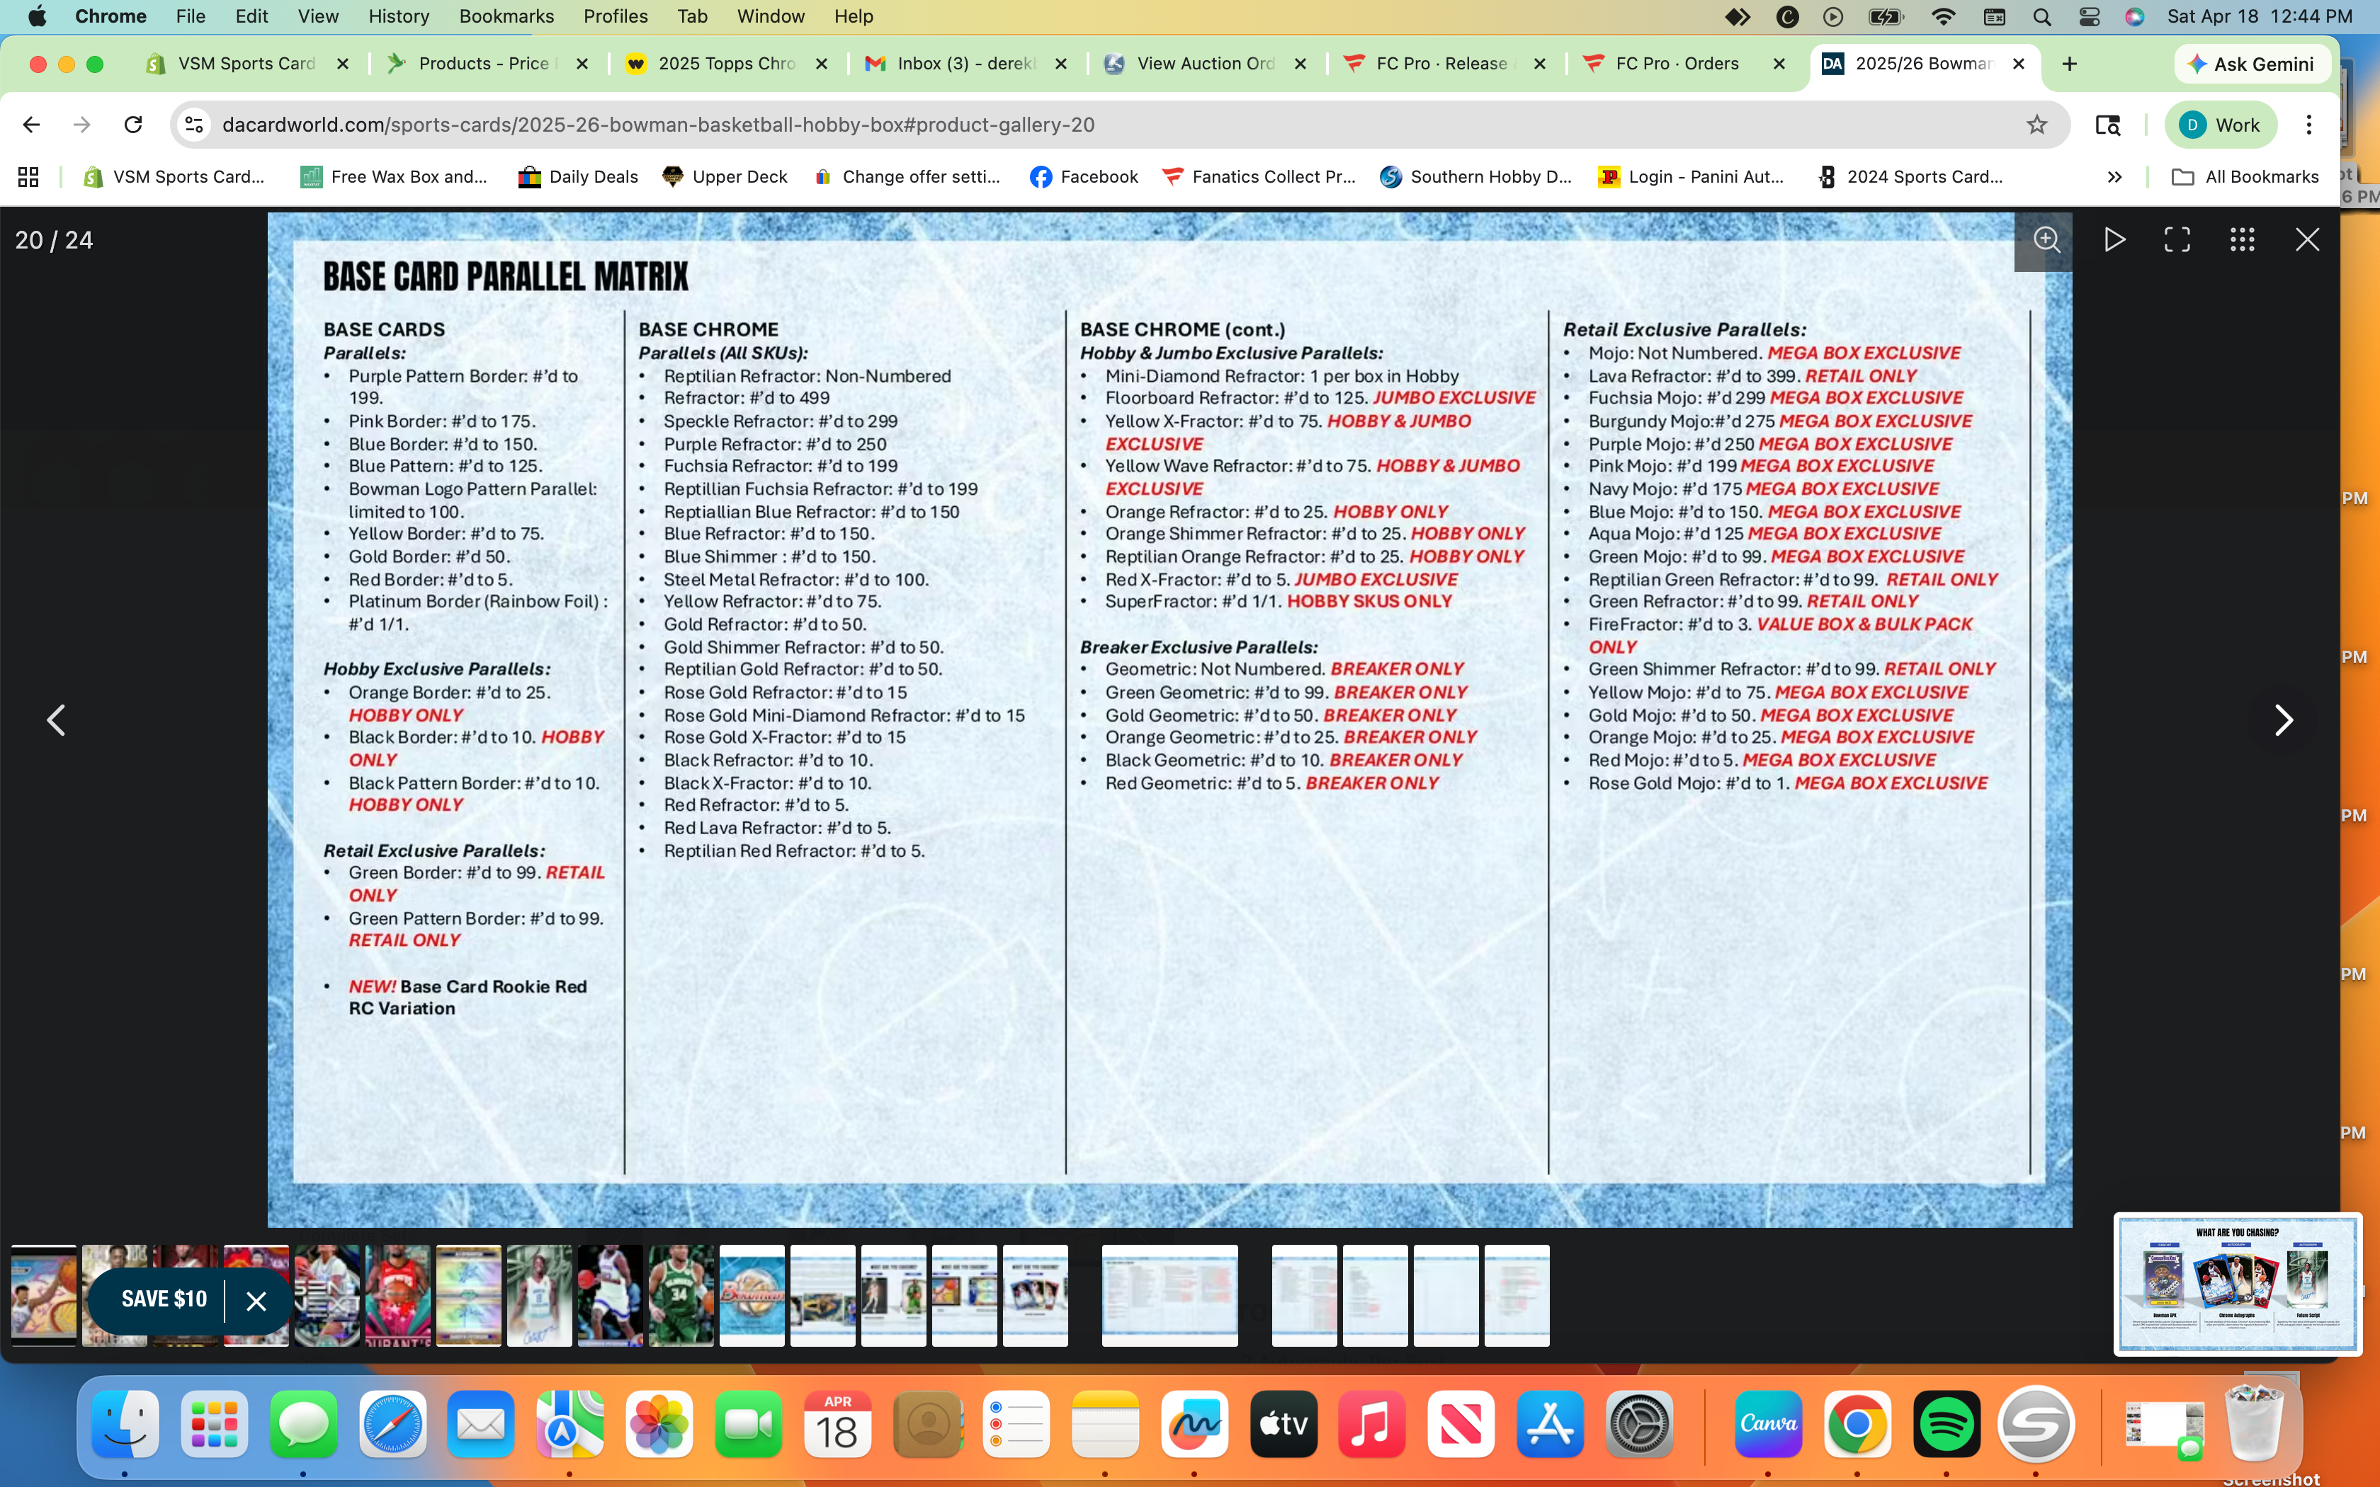Open Messages from the Dock

[x=303, y=1424]
